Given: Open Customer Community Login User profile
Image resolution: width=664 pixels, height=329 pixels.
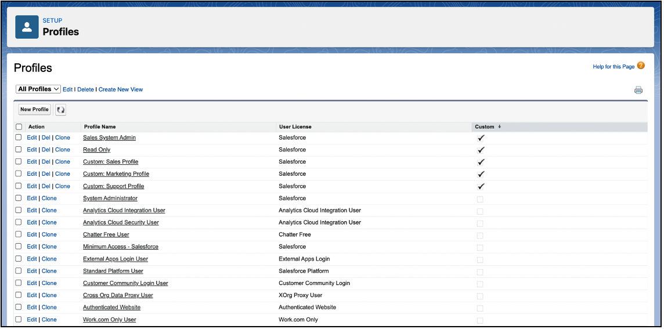Looking at the screenshot, I should (x=126, y=283).
